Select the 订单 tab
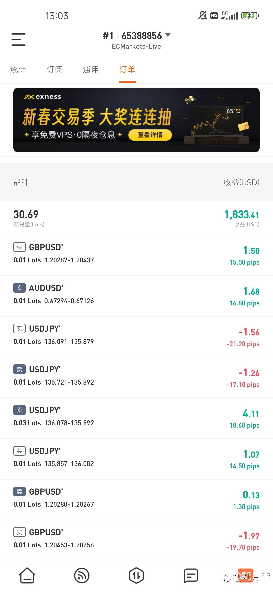 point(127,69)
